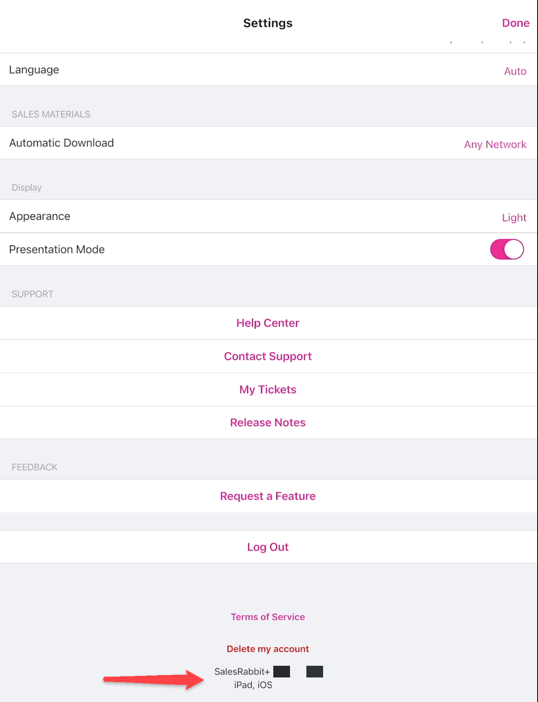This screenshot has width=538, height=702.
Task: Tap the SalesRabbit+ version text
Action: click(x=242, y=672)
